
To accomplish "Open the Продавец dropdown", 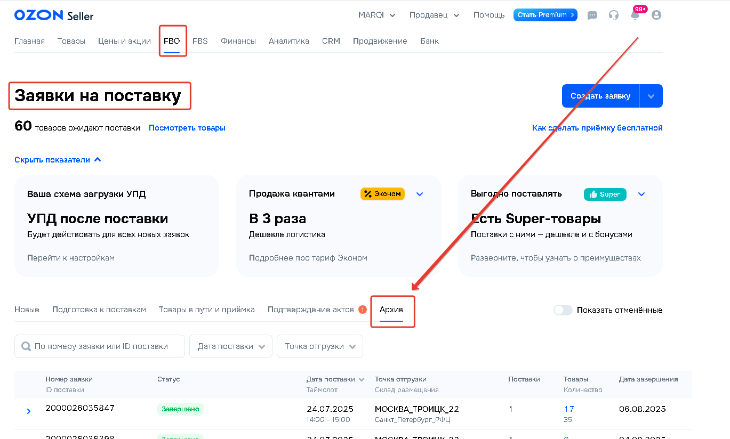I will pyautogui.click(x=434, y=15).
